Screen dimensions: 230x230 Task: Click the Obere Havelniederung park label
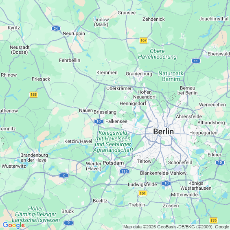click(x=157, y=54)
